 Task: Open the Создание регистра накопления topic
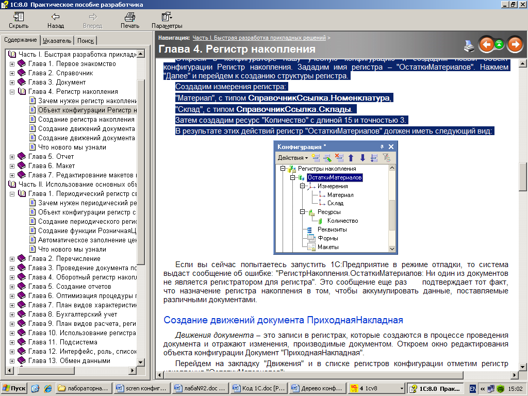pos(86,120)
